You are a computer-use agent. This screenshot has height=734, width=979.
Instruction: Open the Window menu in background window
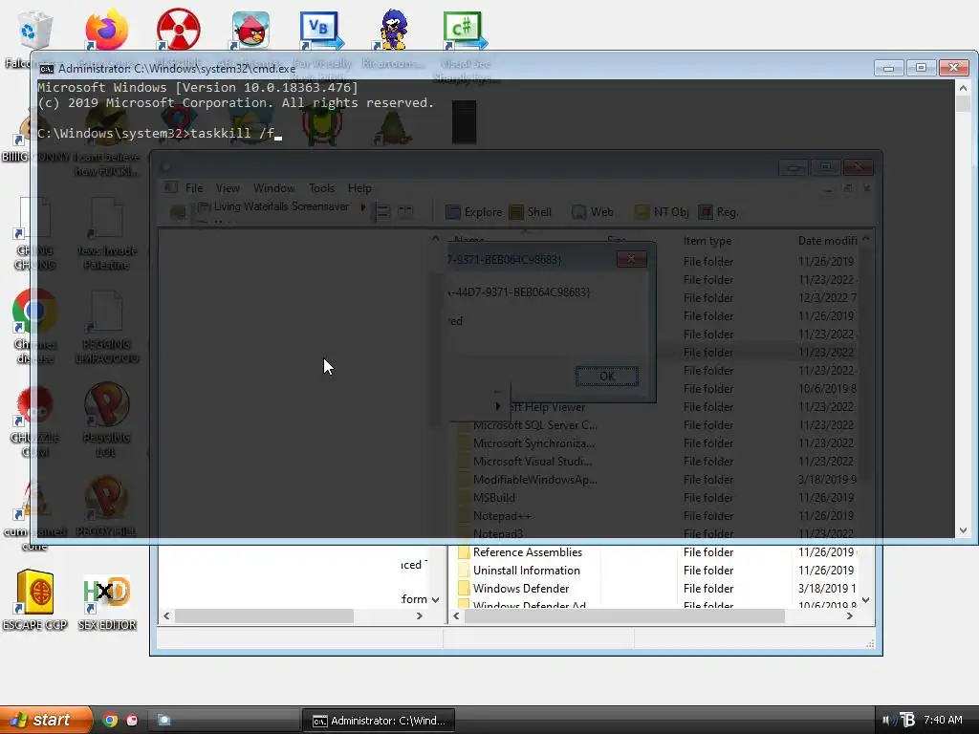click(274, 188)
